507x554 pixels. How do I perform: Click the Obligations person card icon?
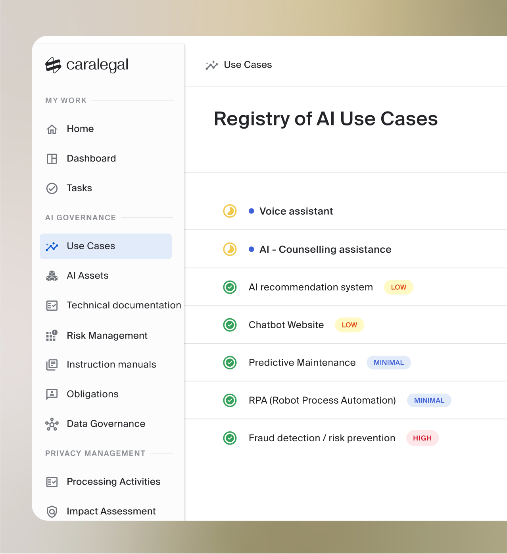click(52, 394)
